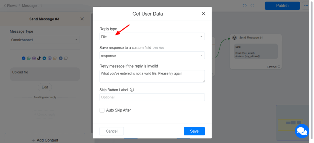Select the Instagram channel icon
314x143 pixels.
pyautogui.click(x=34, y=58)
